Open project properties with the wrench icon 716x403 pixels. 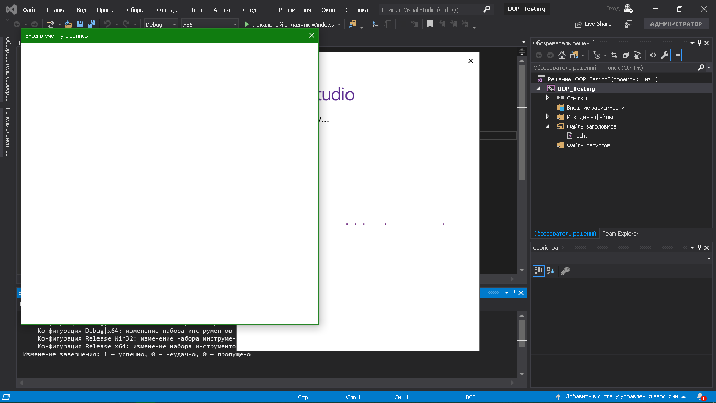point(665,55)
